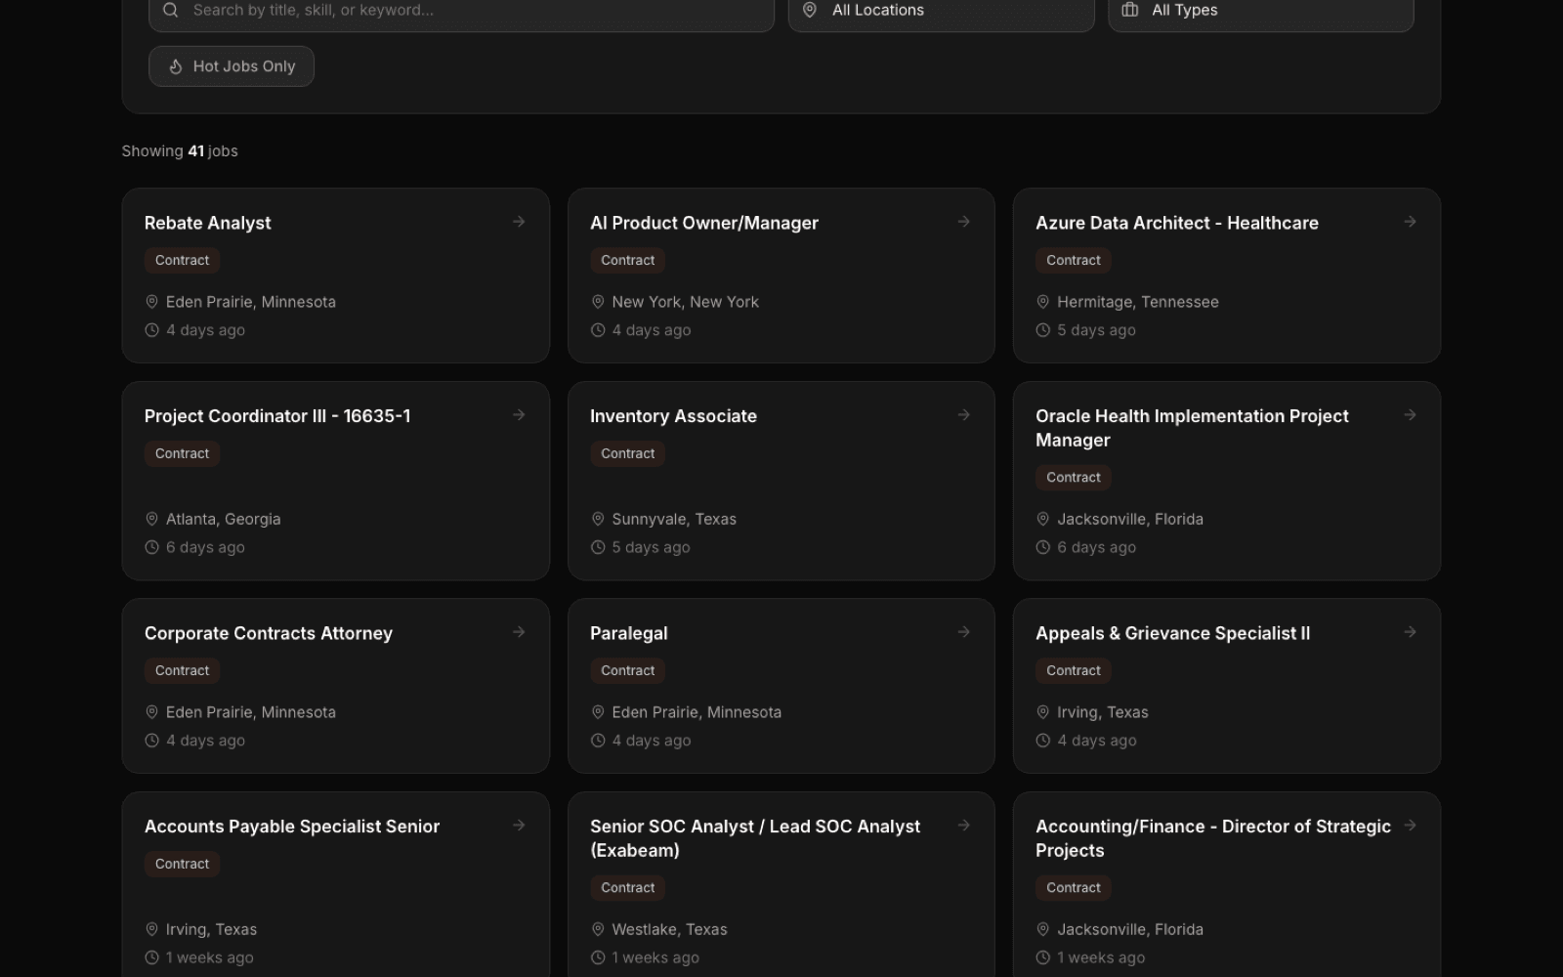Click clock icon on Azure Data Architect card
This screenshot has height=977, width=1563.
1043,330
